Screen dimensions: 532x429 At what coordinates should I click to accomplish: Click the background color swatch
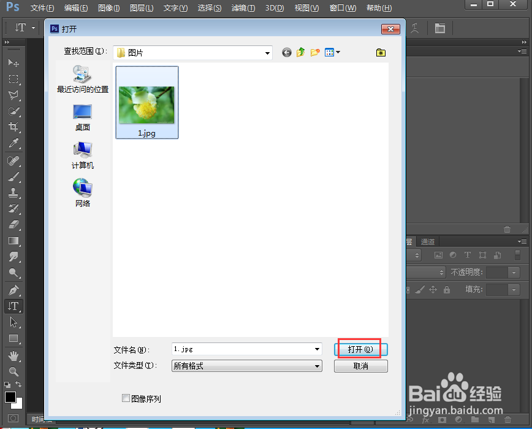(19, 405)
